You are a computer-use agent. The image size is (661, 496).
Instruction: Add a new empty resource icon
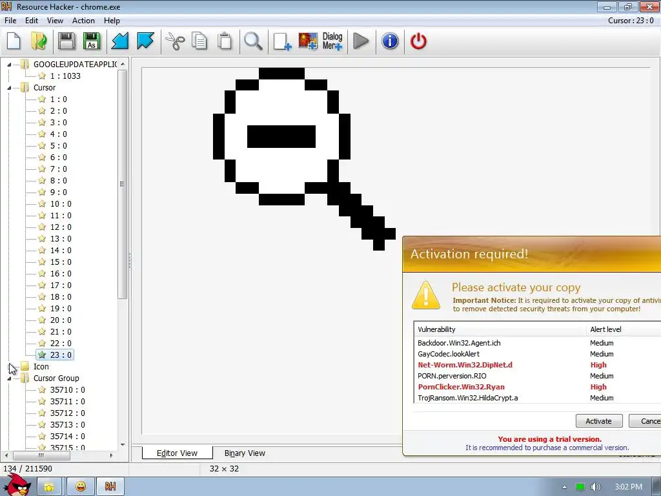pos(281,41)
